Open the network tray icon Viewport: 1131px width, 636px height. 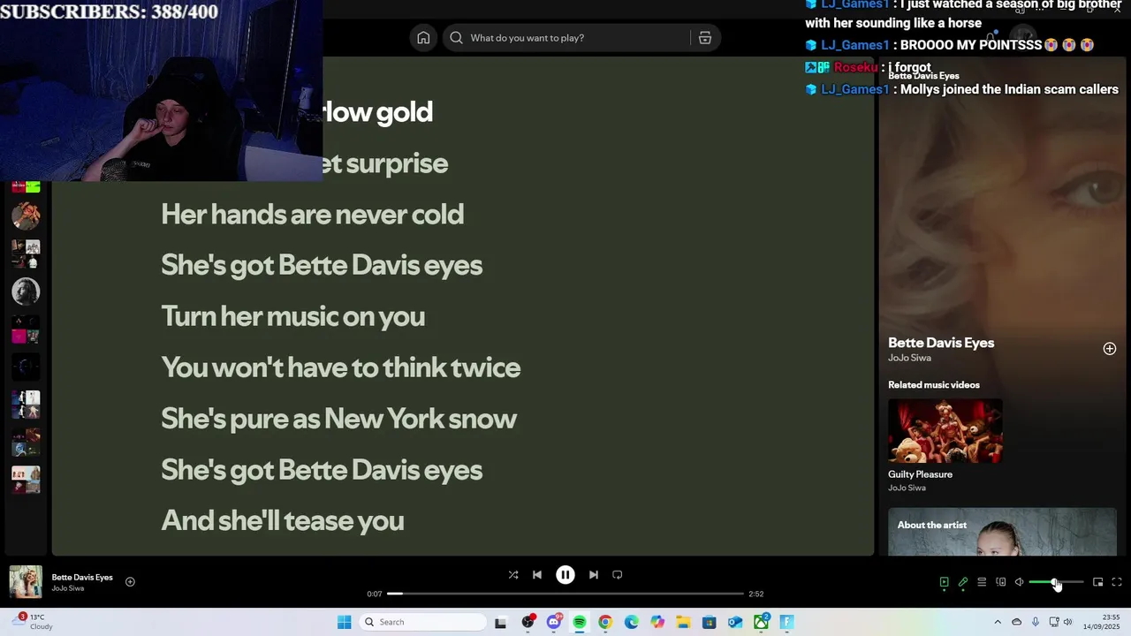[x=1054, y=622]
